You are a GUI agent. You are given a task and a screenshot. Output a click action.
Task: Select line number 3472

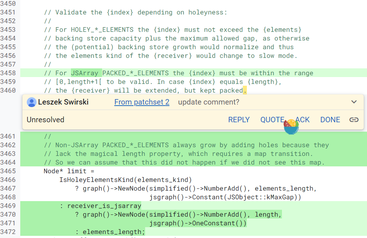click(8, 232)
